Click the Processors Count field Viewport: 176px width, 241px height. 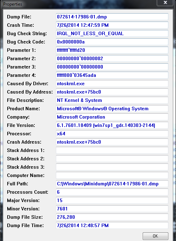pos(112,192)
